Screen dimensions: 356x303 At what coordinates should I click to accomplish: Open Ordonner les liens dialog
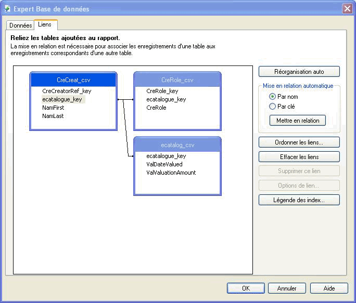click(x=299, y=142)
